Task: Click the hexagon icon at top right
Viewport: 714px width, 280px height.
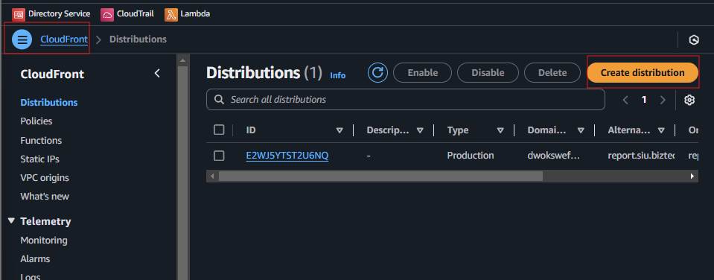Action: pyautogui.click(x=694, y=39)
